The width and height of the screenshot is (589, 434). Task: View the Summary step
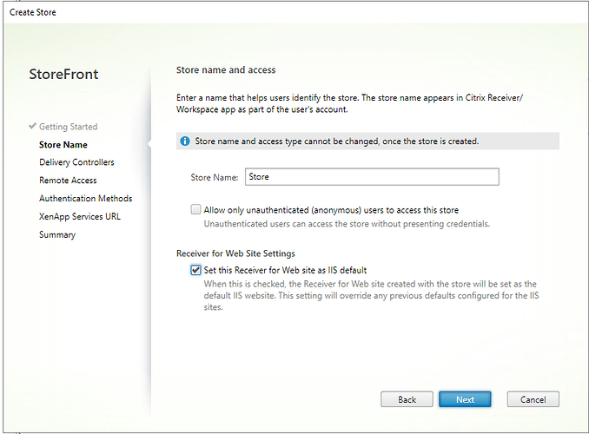click(x=57, y=234)
